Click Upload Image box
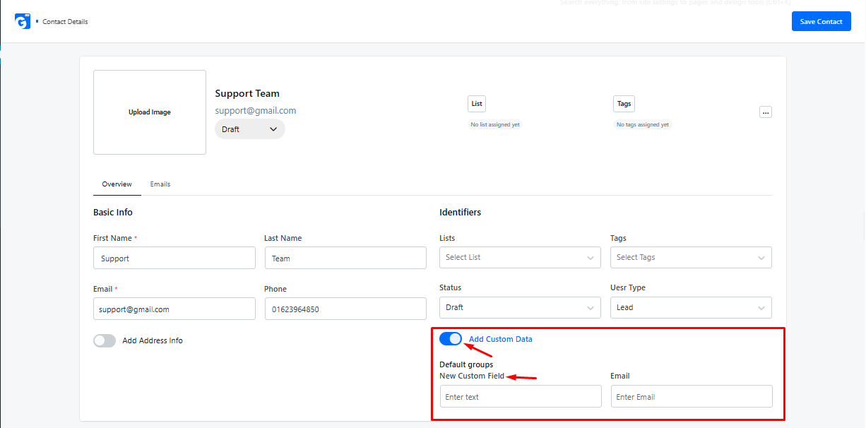 150,112
